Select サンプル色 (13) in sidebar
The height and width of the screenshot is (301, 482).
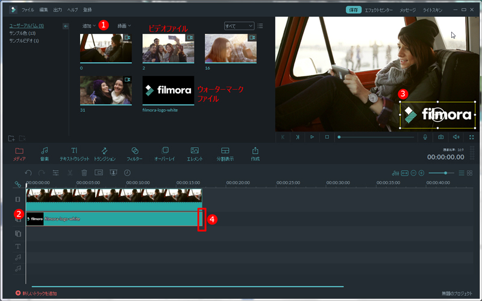pos(22,33)
